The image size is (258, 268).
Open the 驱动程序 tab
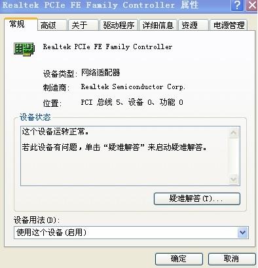point(119,26)
